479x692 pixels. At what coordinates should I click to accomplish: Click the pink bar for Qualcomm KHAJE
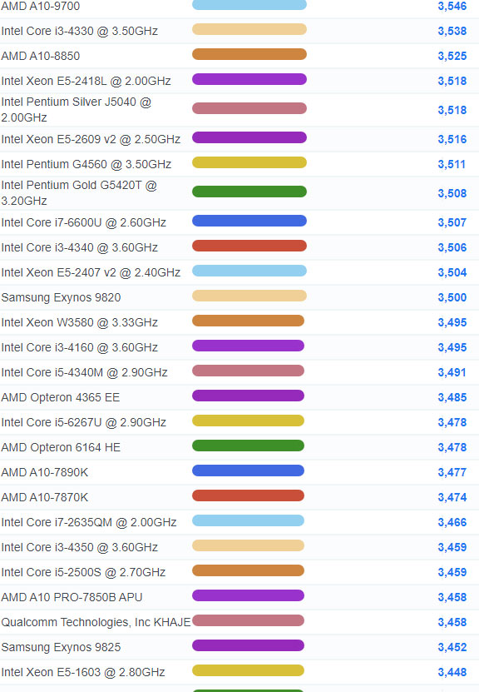[248, 620]
